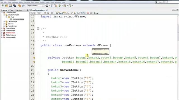Click the text 'unaVentana' on line 17
The width and height of the screenshot is (179, 100).
[72, 45]
